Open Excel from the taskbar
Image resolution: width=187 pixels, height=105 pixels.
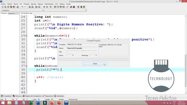(31, 103)
